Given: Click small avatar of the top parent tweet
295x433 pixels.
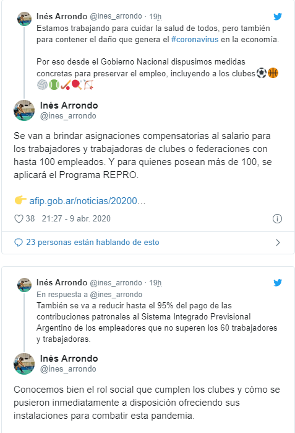Looking at the screenshot, I should point(24,19).
